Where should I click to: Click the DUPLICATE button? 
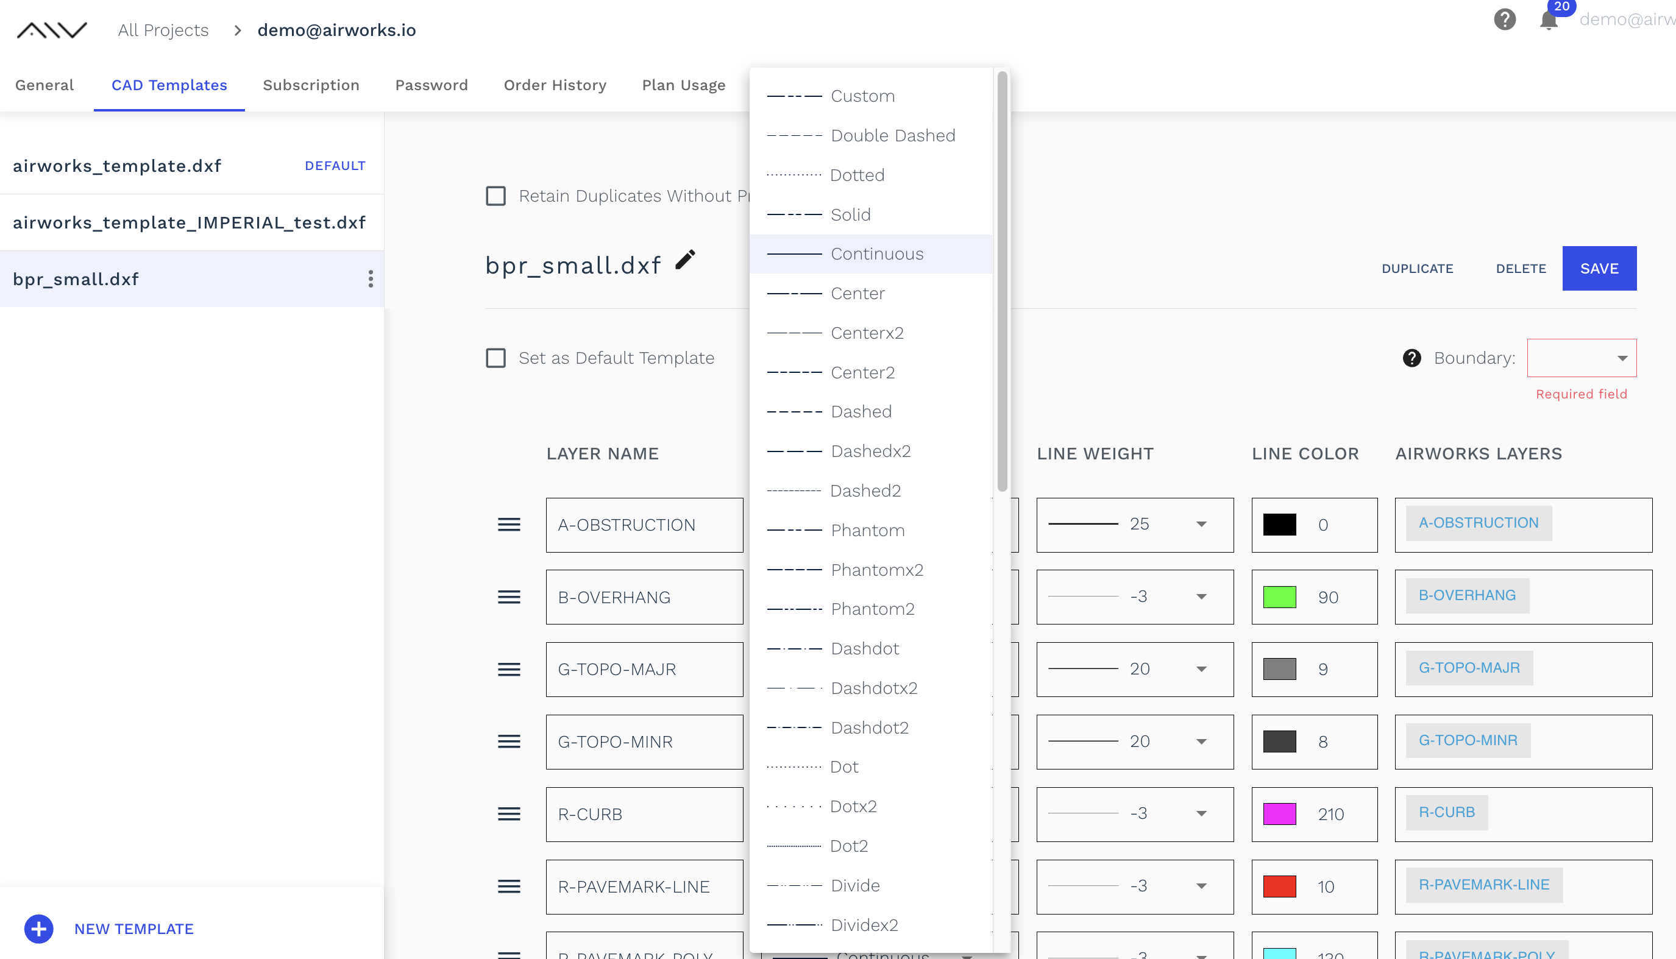(1417, 269)
